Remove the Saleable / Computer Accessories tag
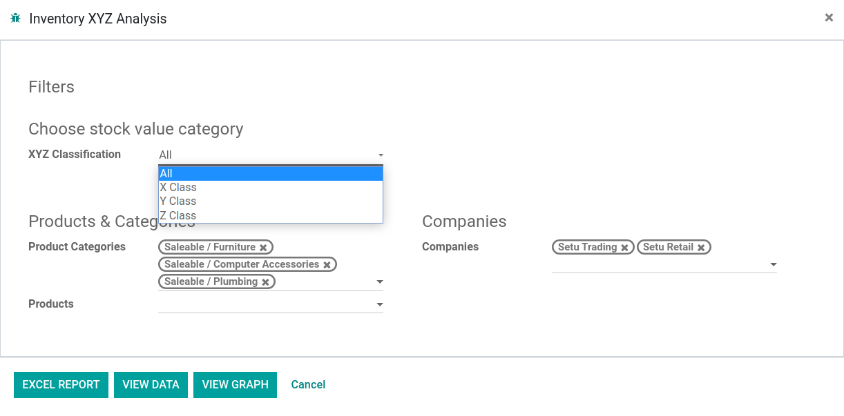This screenshot has width=844, height=416. point(327,265)
